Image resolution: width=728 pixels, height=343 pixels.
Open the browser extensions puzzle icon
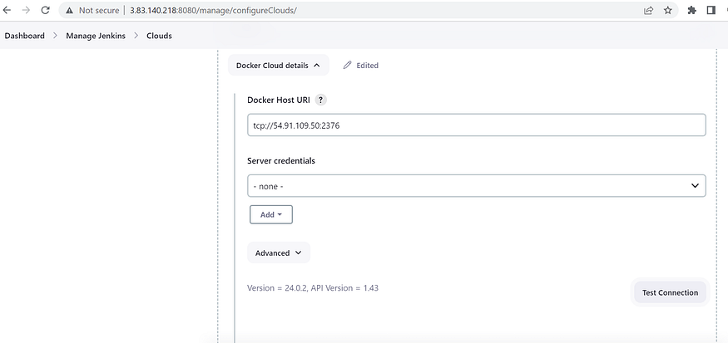click(x=691, y=10)
